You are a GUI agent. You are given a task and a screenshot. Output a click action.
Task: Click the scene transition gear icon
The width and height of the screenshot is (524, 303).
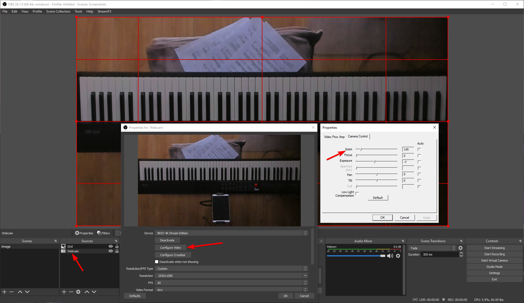coord(460,248)
